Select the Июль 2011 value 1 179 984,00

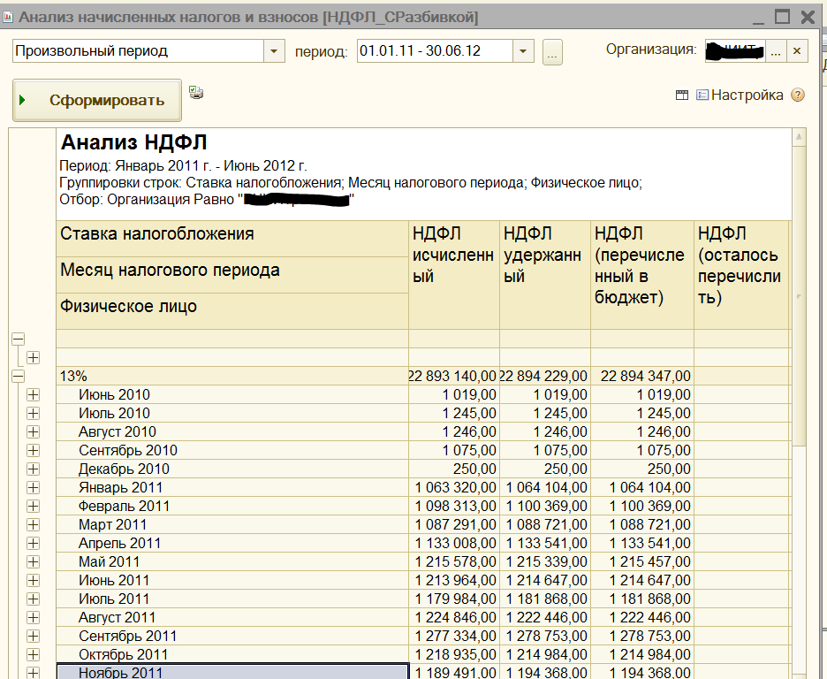pyautogui.click(x=453, y=599)
